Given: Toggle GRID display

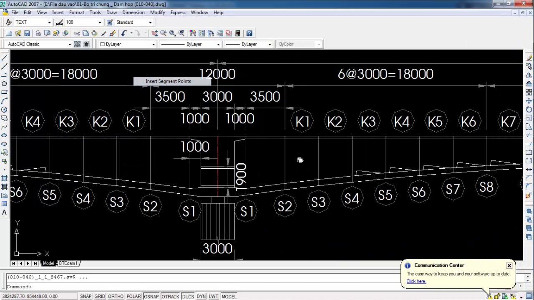Looking at the screenshot, I should coord(100,296).
